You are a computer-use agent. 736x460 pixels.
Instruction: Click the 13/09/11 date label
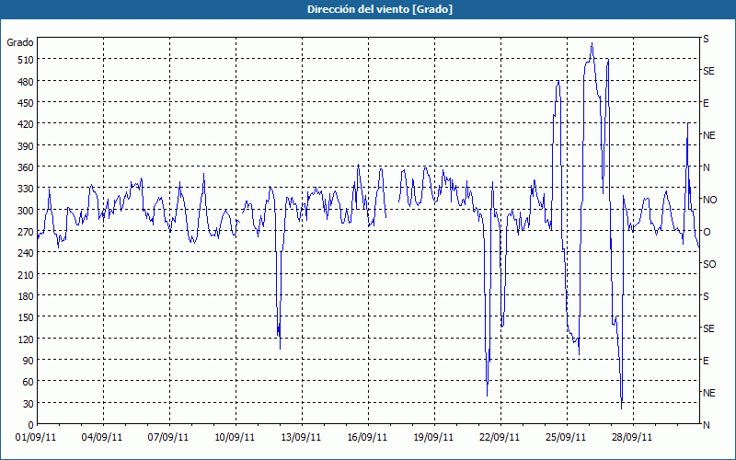pyautogui.click(x=301, y=437)
